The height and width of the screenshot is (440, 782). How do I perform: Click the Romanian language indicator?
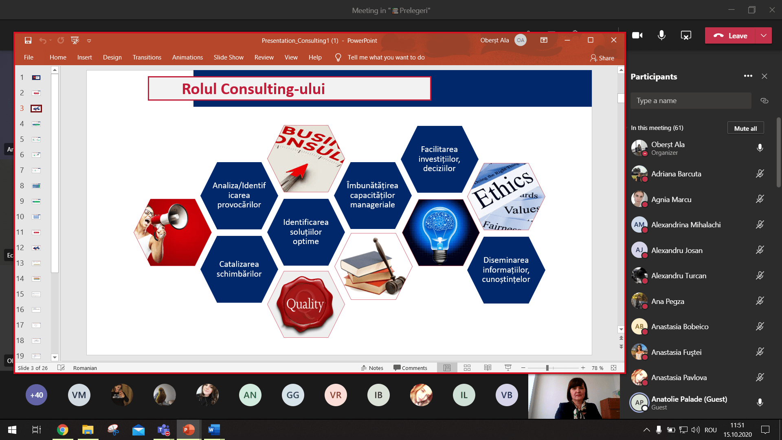coord(85,368)
